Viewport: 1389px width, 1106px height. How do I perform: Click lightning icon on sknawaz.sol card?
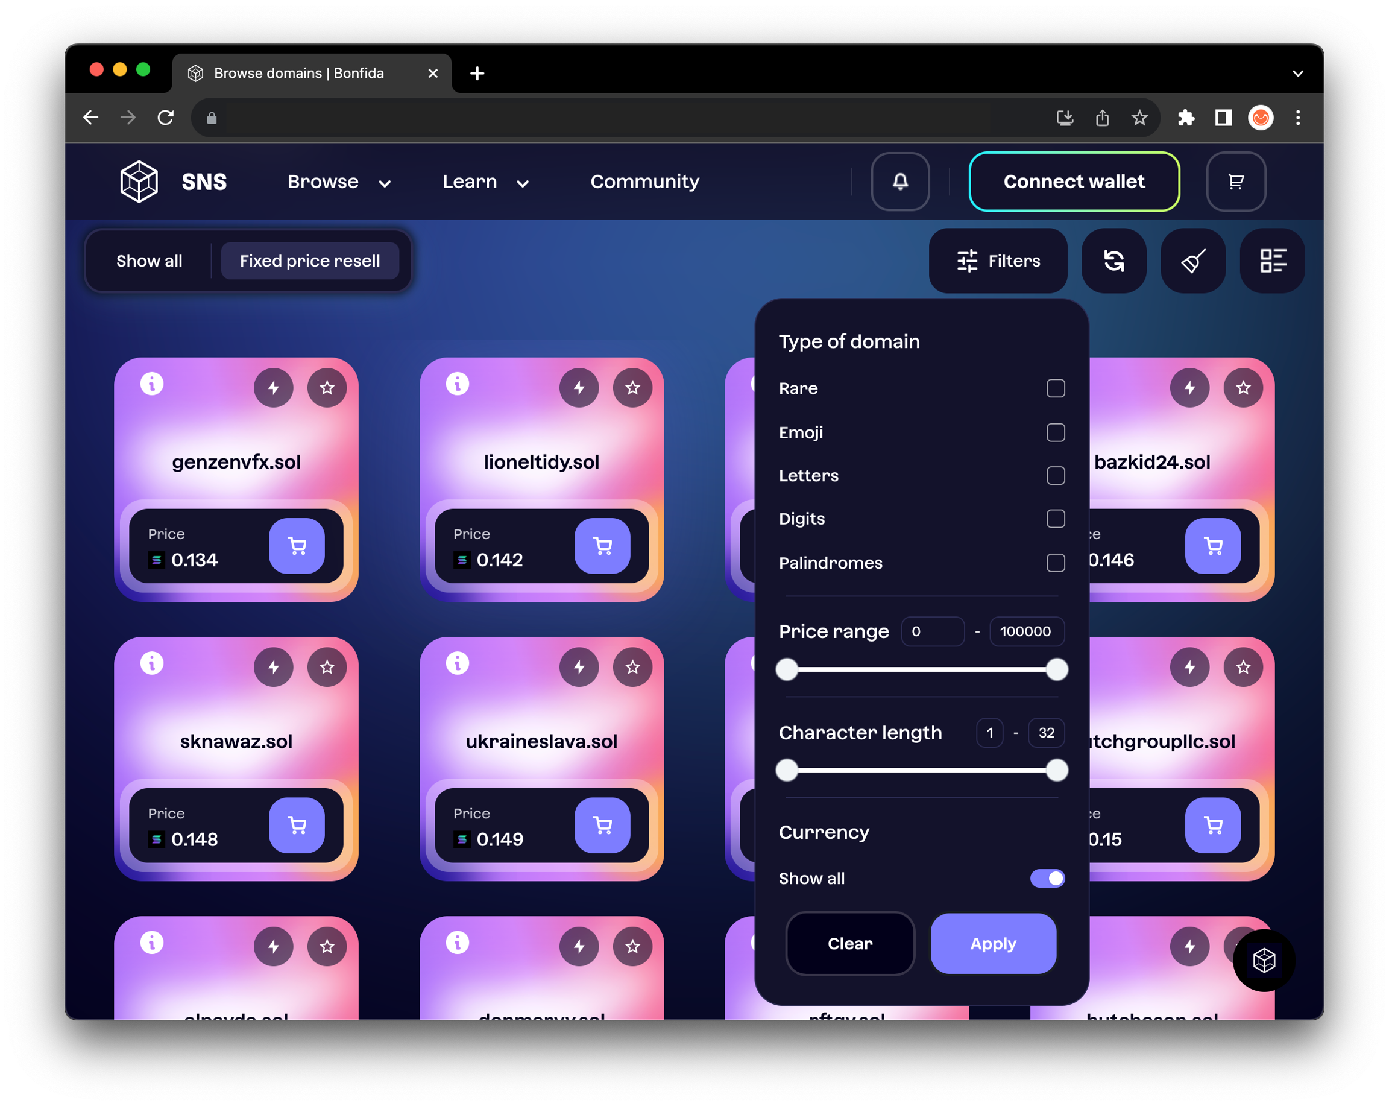[x=273, y=667]
